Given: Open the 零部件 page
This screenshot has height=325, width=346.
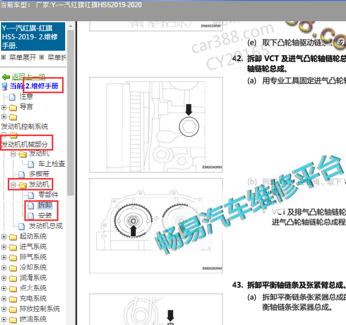Looking at the screenshot, I should (x=48, y=195).
